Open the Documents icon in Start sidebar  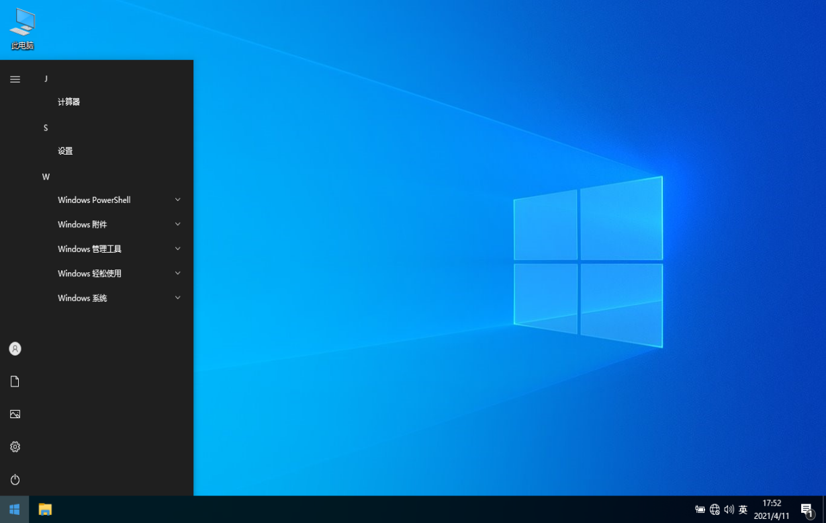15,381
